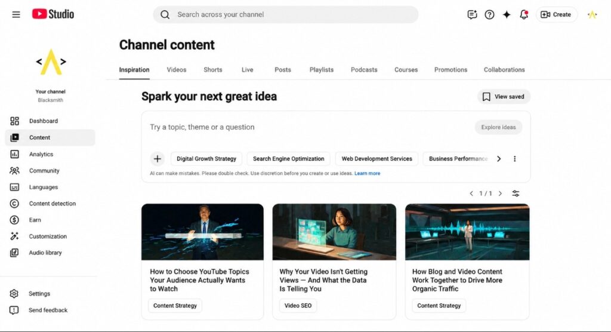Follow the Learn more link

[x=367, y=173]
